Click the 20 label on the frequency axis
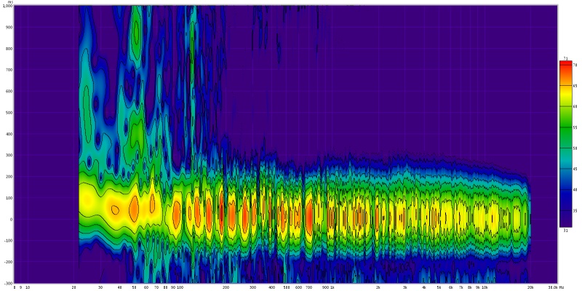Screen dimensions: 582x291 74,287
